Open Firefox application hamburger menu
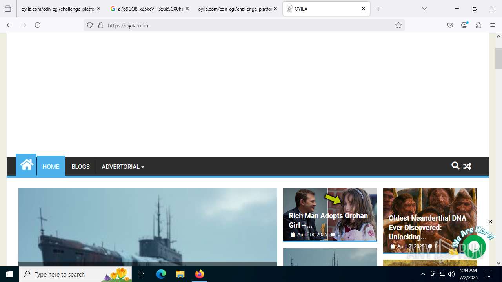The width and height of the screenshot is (502, 282). 493,25
